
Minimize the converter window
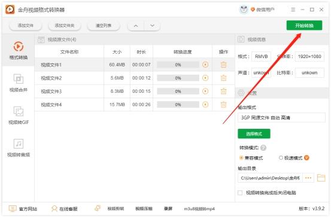click(x=302, y=10)
